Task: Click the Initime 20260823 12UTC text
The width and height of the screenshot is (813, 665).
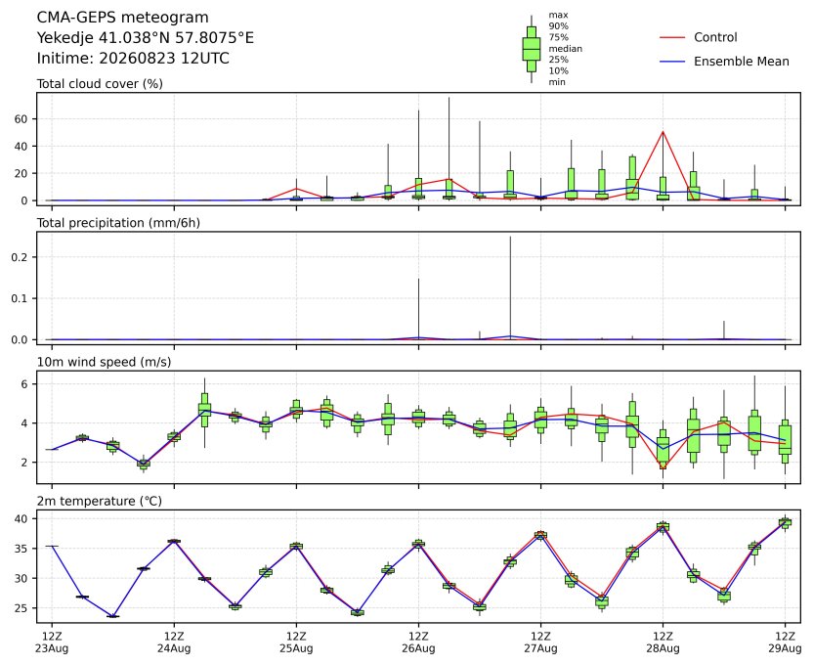Action: pos(133,58)
